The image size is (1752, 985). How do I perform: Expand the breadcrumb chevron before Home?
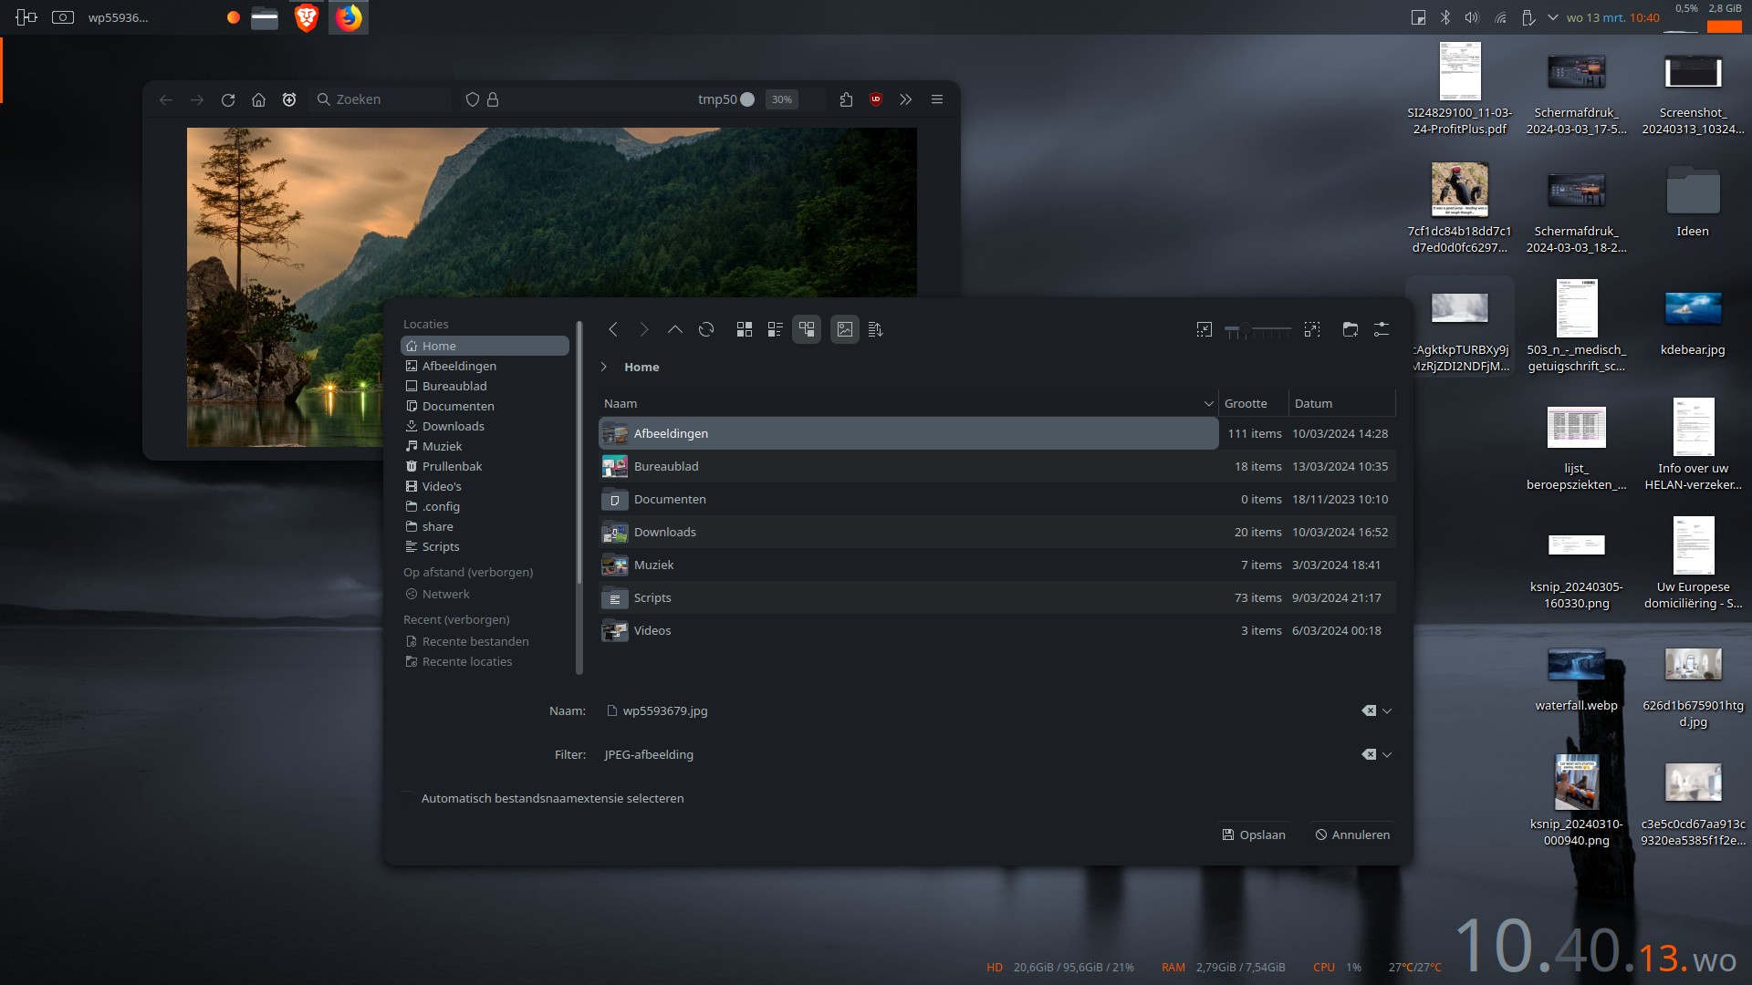(x=604, y=367)
